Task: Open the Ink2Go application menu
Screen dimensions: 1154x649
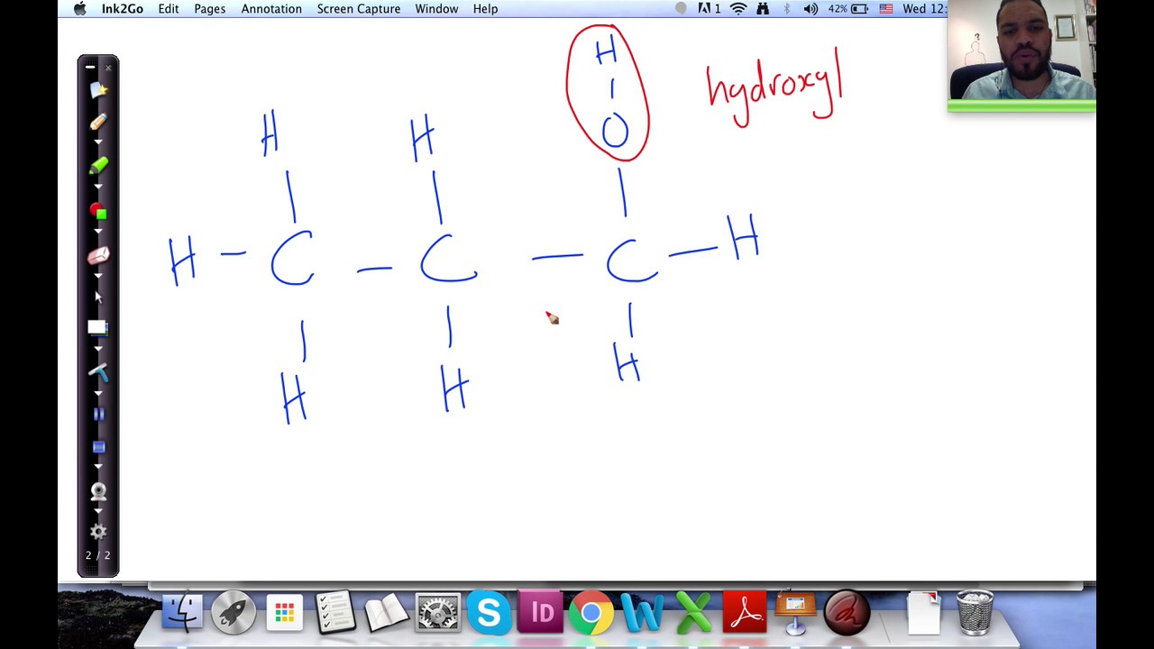Action: click(x=122, y=9)
